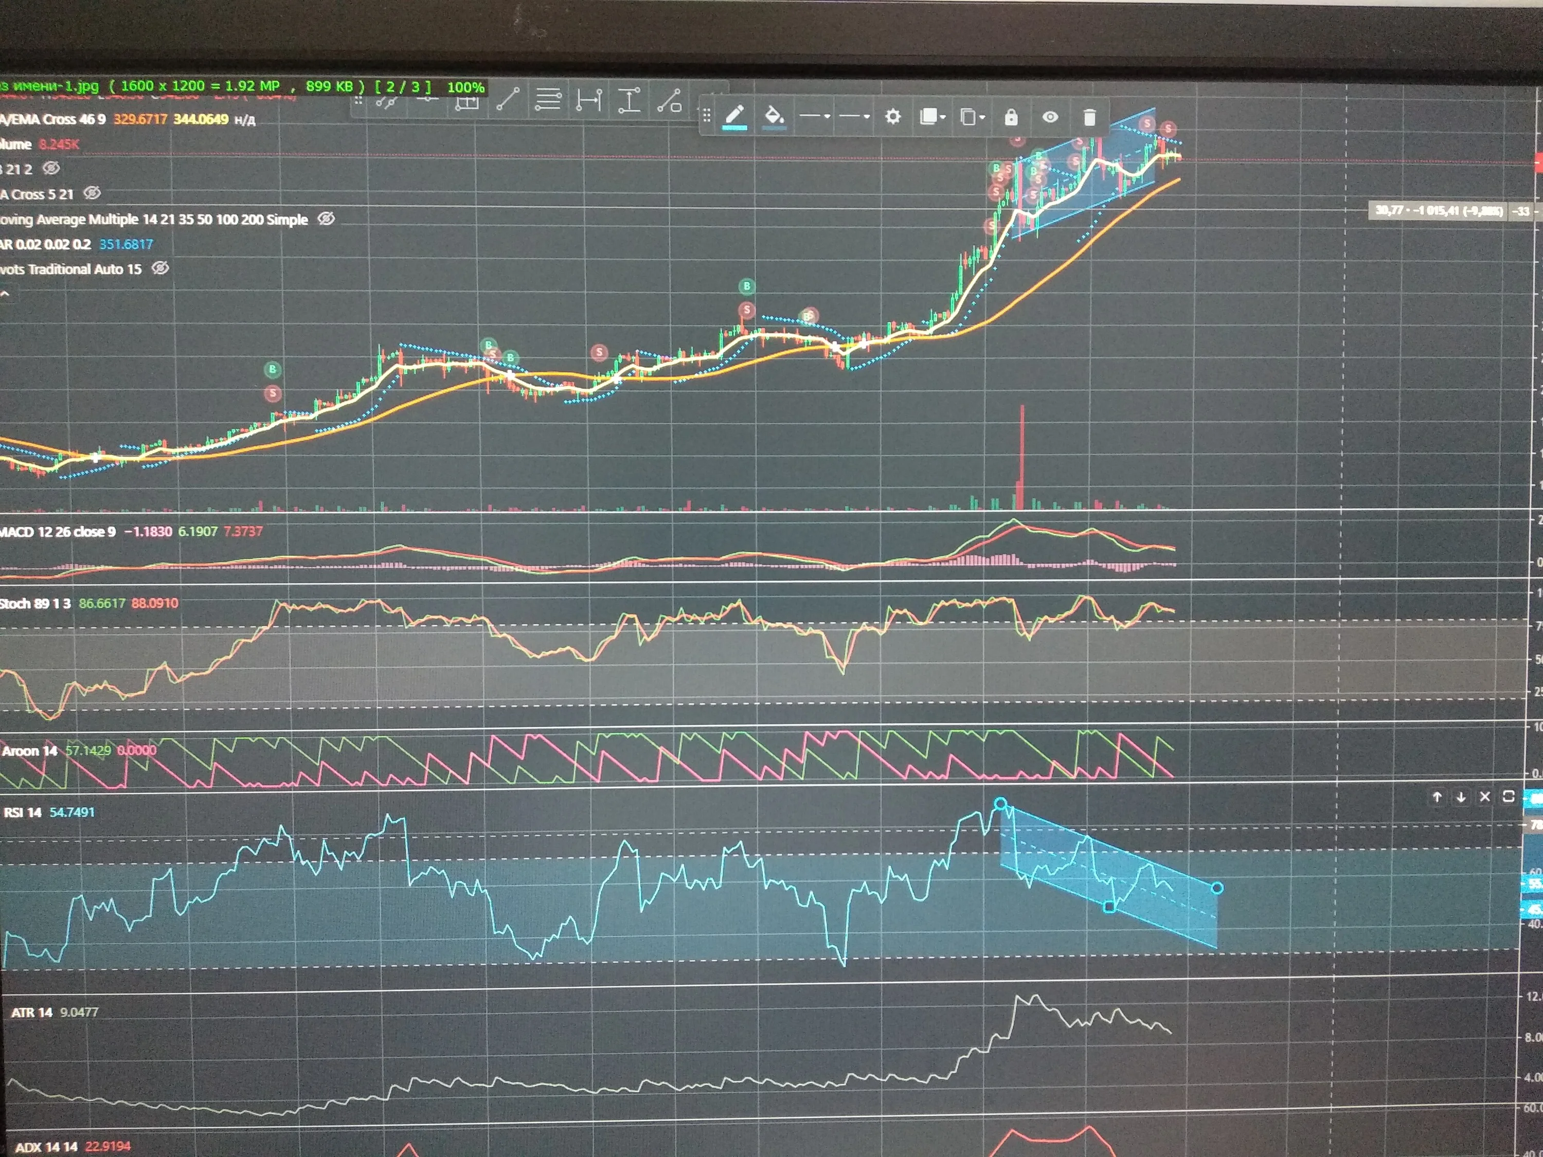Screen dimensions: 1543x1157
Task: Collapse indicator legend with chevron
Action: (6, 294)
